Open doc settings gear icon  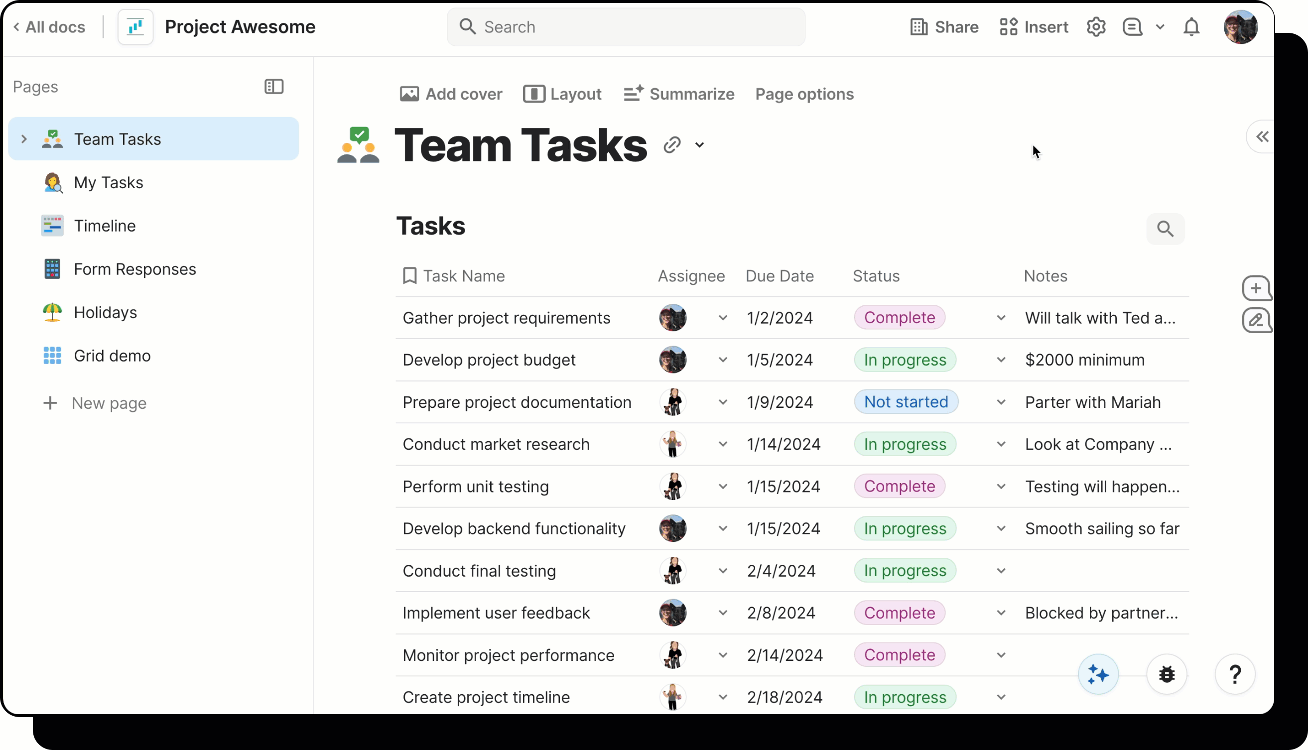click(1096, 27)
